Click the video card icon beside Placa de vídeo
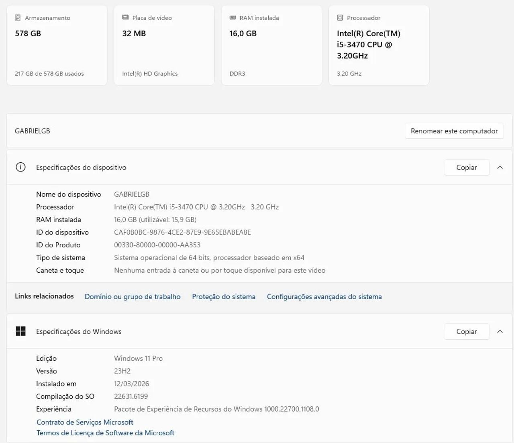This screenshot has width=514, height=443. coord(125,18)
